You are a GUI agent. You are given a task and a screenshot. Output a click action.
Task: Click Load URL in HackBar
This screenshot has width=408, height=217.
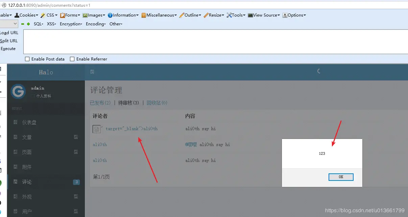pos(9,33)
